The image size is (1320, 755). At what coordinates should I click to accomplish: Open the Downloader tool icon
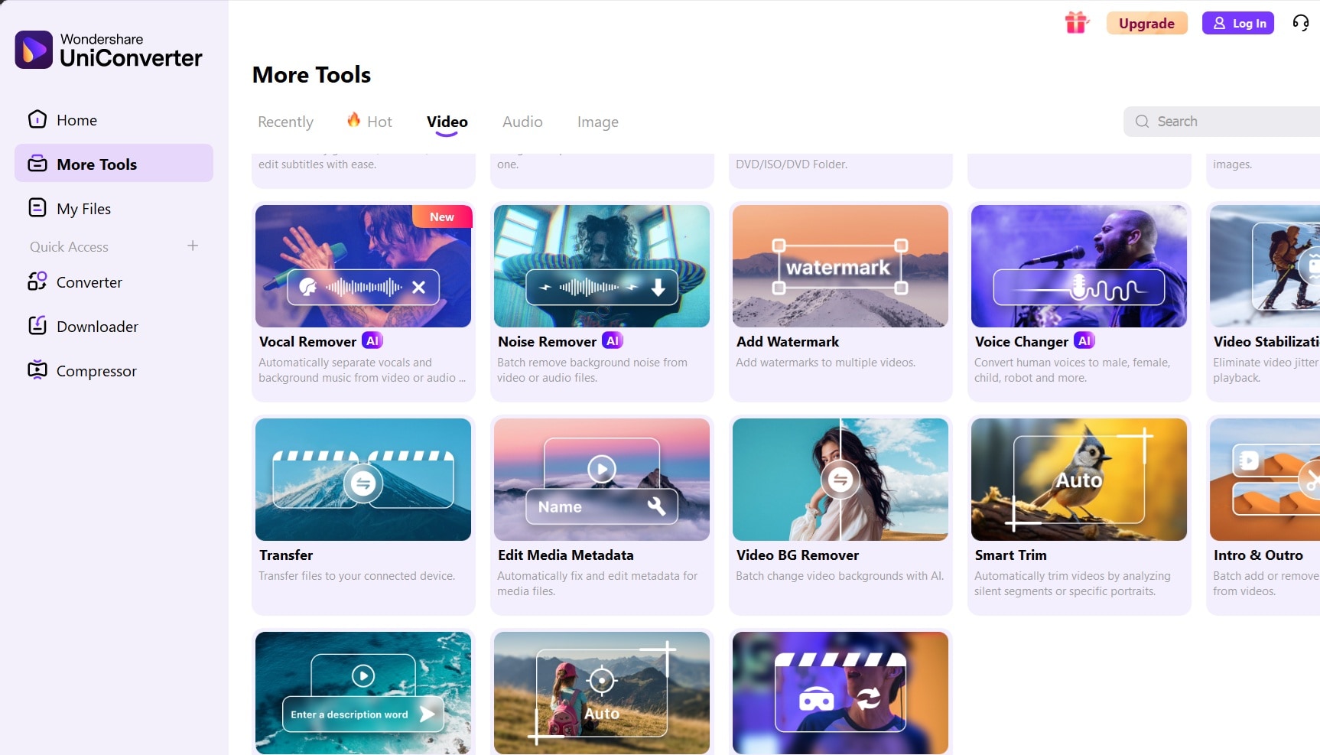[x=37, y=326]
